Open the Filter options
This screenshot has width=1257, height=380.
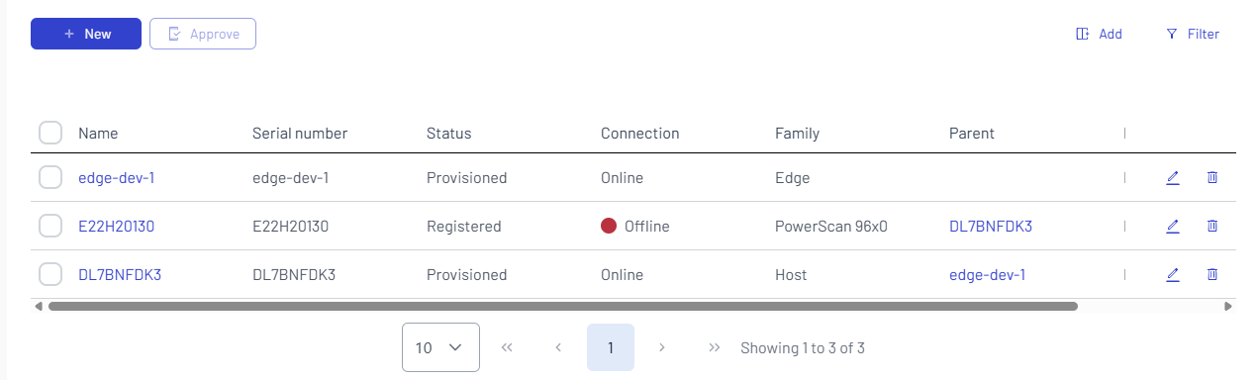tap(1193, 34)
